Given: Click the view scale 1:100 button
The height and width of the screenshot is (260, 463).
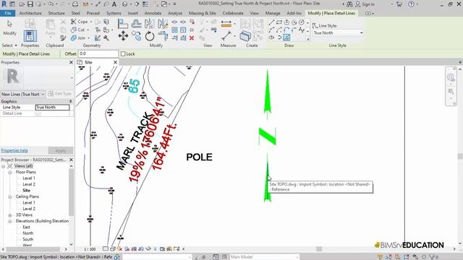Looking at the screenshot, I should pyautogui.click(x=90, y=249).
